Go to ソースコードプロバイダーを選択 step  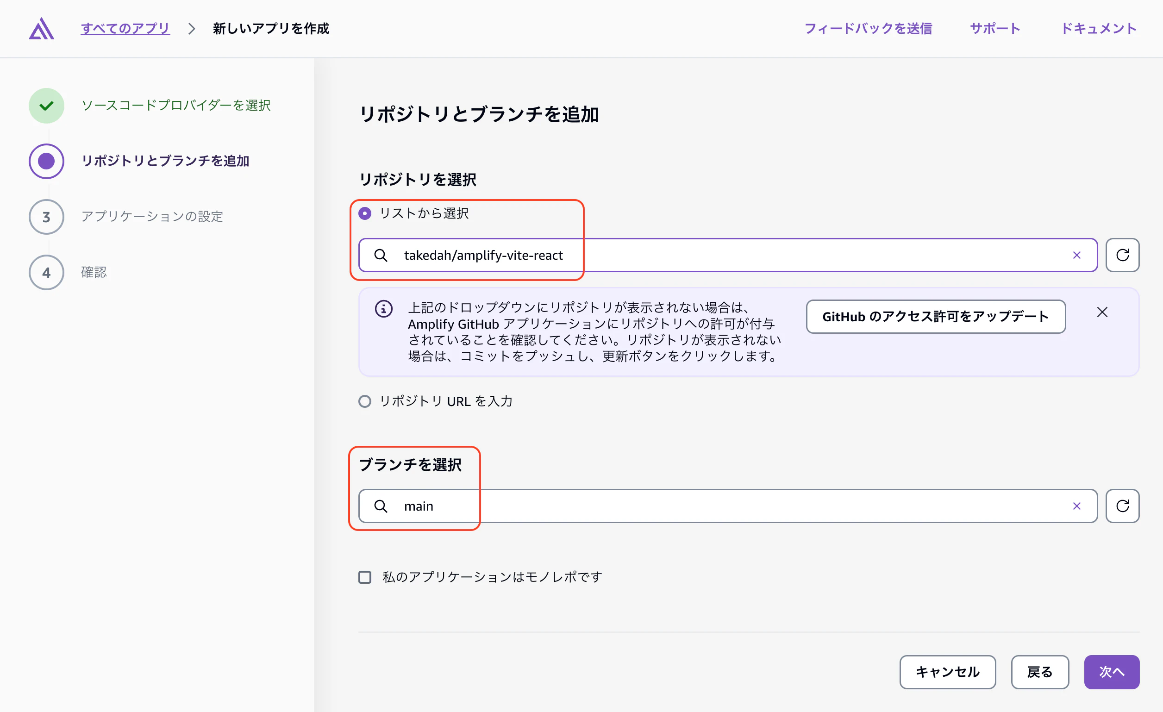(176, 105)
